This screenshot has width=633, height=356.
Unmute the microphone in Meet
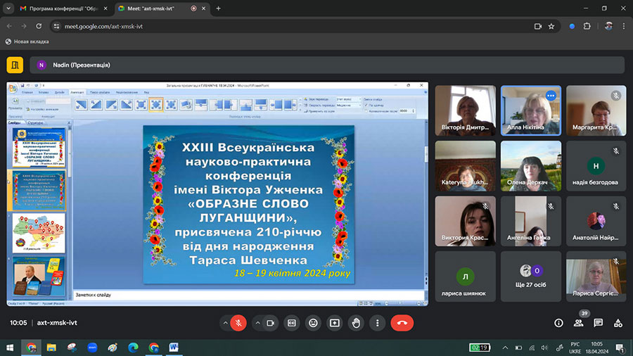238,323
